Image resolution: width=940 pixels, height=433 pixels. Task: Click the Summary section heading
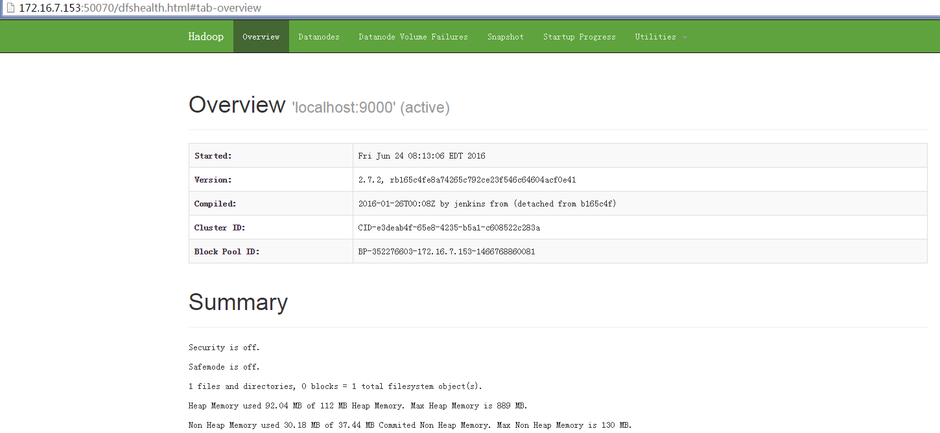[x=238, y=302]
